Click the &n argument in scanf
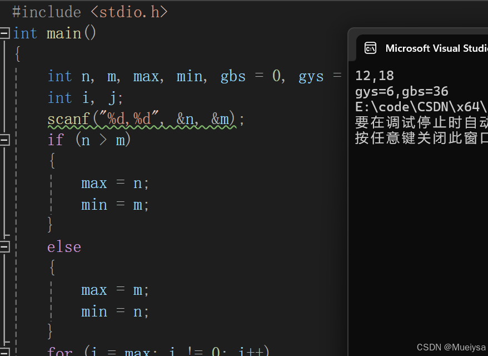This screenshot has width=488, height=356. [185, 118]
